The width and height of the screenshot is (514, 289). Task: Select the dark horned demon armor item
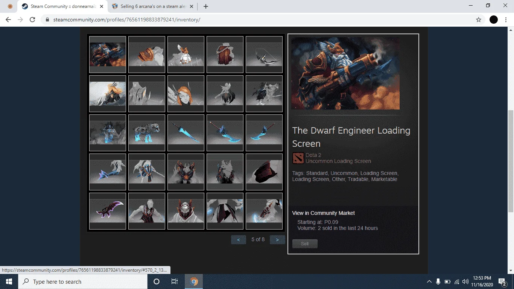[186, 172]
